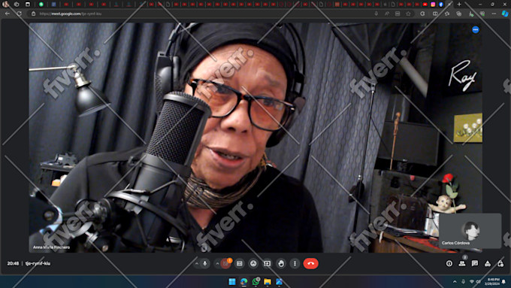Click microphone permission icon in address bar
The image size is (511, 288).
click(x=376, y=14)
